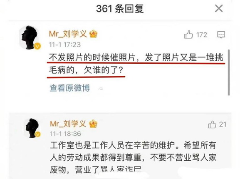
Task: Open Mr_刘学义 profile from first comment
Action: tap(68, 34)
